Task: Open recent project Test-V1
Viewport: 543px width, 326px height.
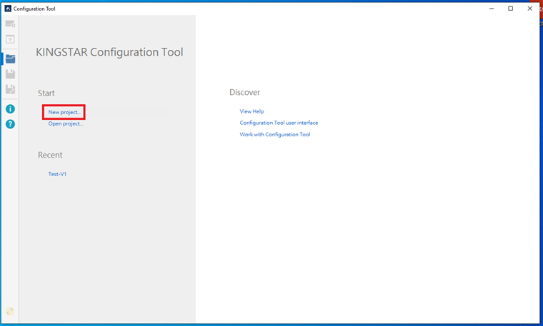Action: (57, 174)
